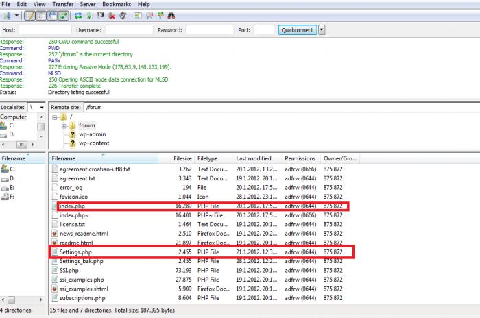This screenshot has width=480, height=318.
Task: Toggle local directory tree display
Action: point(41,16)
